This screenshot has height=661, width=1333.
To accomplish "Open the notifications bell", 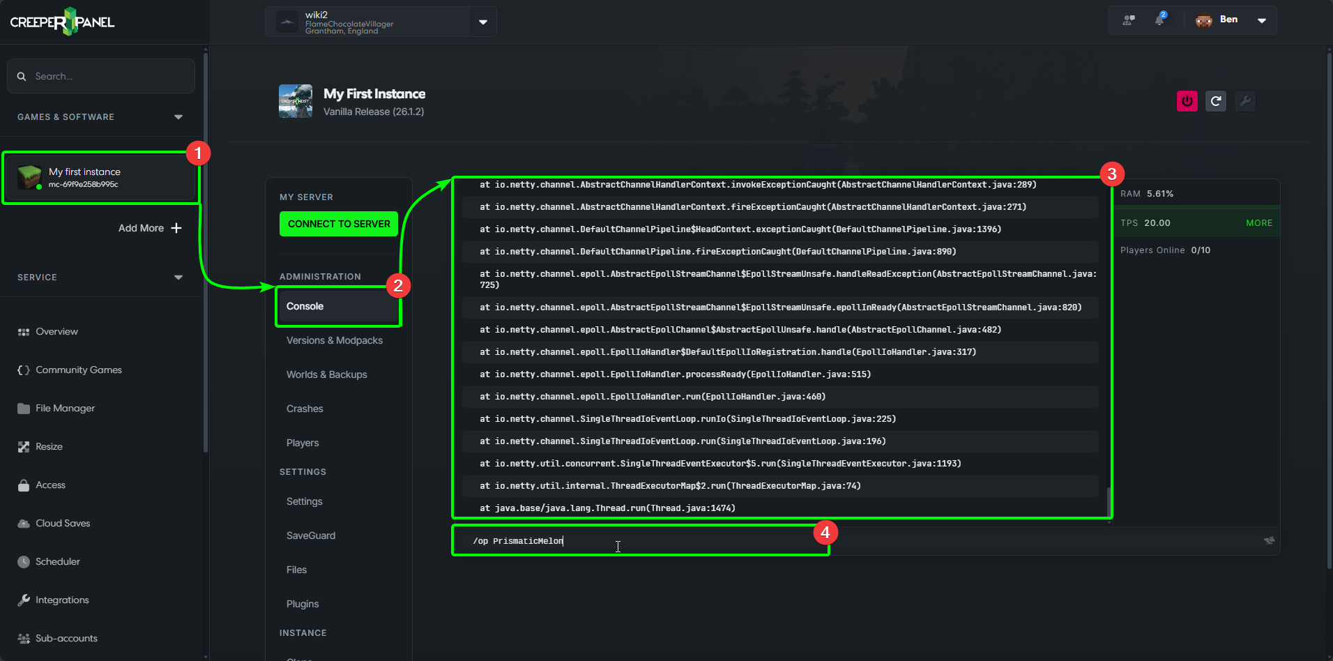I will pyautogui.click(x=1160, y=20).
